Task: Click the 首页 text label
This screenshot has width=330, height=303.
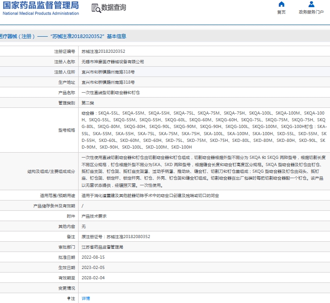Action: [x=281, y=12]
